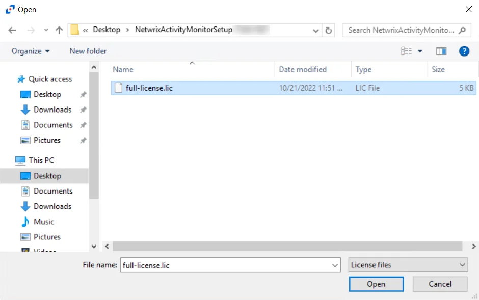
Task: Click the horizontal scrollbar left arrow
Action: click(x=107, y=247)
